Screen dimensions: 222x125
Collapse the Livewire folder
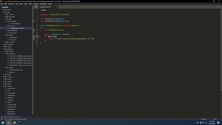7,26
